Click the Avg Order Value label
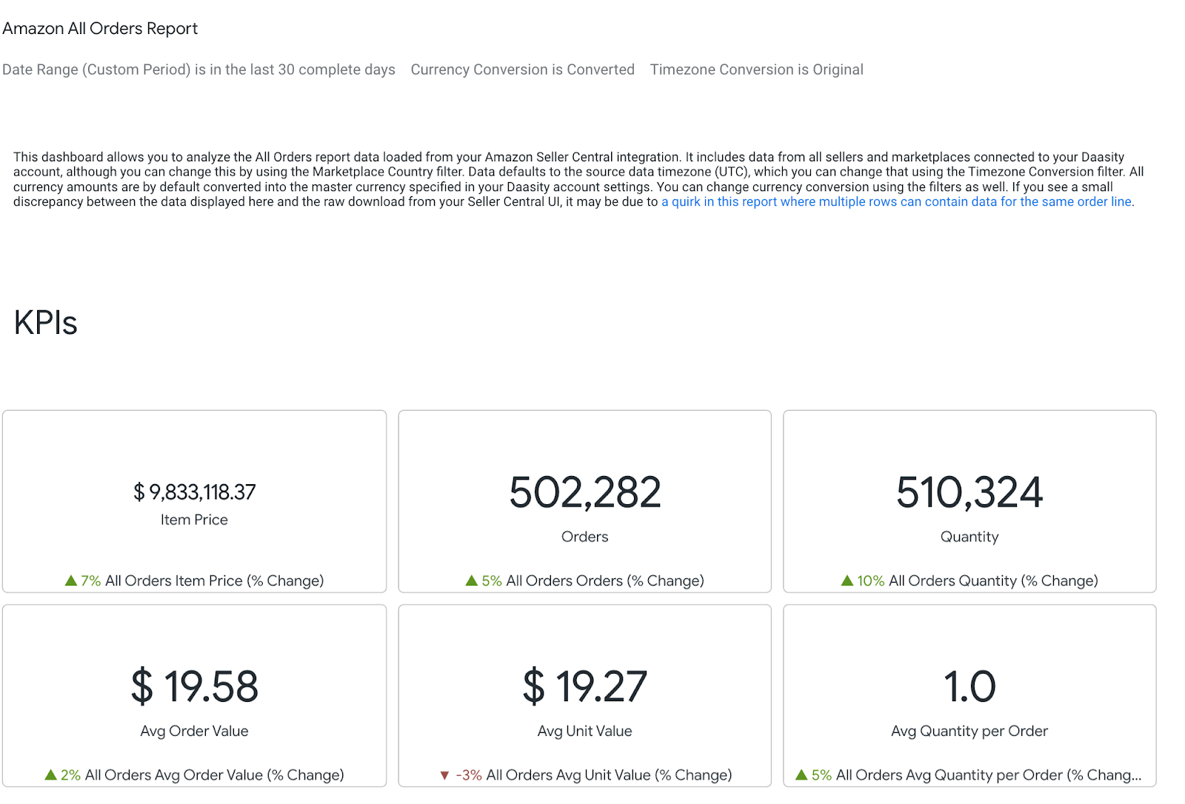Image resolution: width=1185 pixels, height=804 pixels. coord(194,731)
